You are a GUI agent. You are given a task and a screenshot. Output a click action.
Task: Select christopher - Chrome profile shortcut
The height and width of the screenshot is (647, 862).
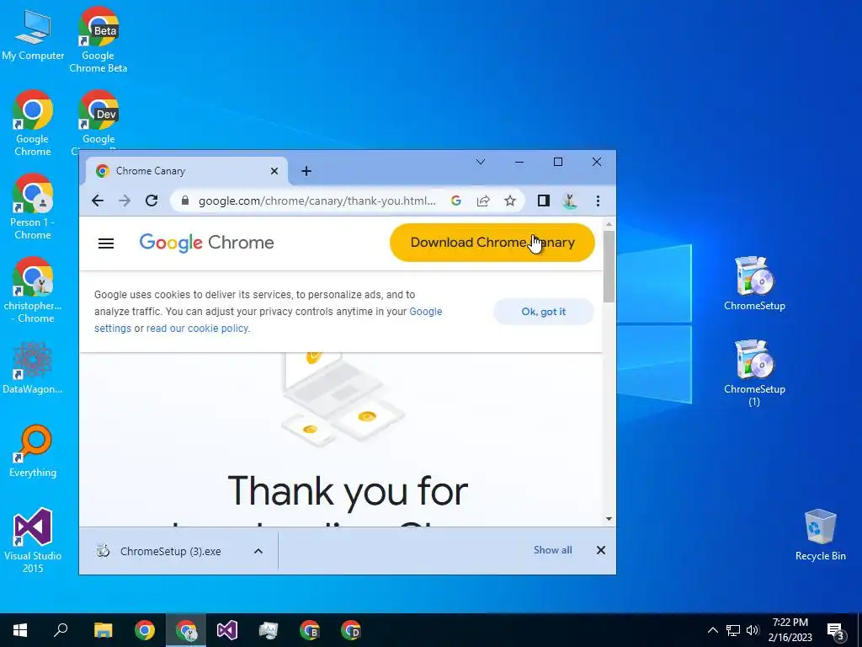click(33, 290)
